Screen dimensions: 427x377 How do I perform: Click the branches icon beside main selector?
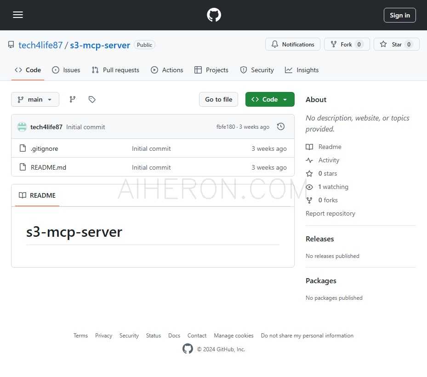pos(72,99)
